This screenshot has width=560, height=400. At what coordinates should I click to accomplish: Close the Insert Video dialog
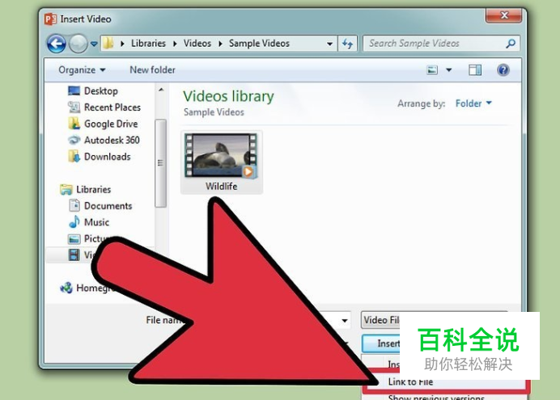[504, 15]
